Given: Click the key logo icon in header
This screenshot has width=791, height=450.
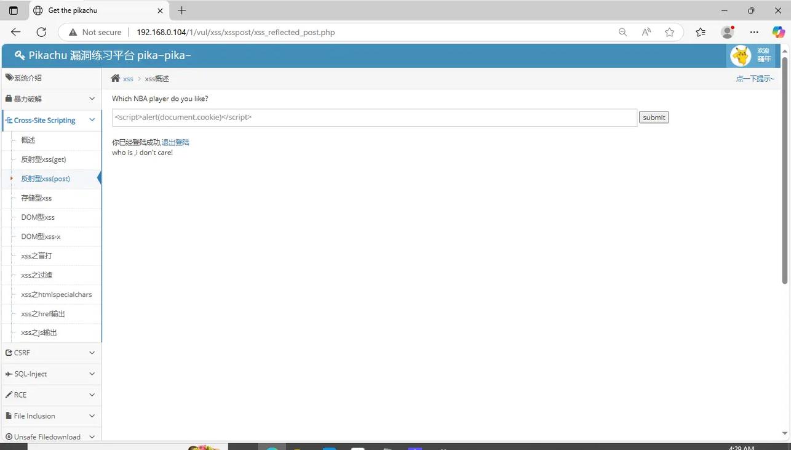Looking at the screenshot, I should point(20,55).
